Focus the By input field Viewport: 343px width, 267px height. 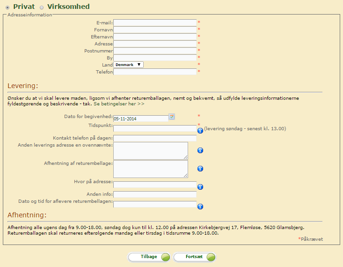tap(155, 58)
